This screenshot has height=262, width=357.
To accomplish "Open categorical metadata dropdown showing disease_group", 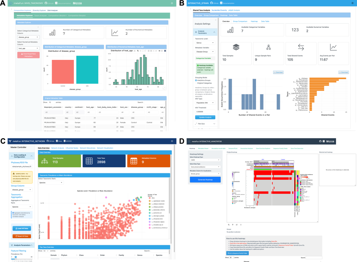I will click(x=29, y=37).
